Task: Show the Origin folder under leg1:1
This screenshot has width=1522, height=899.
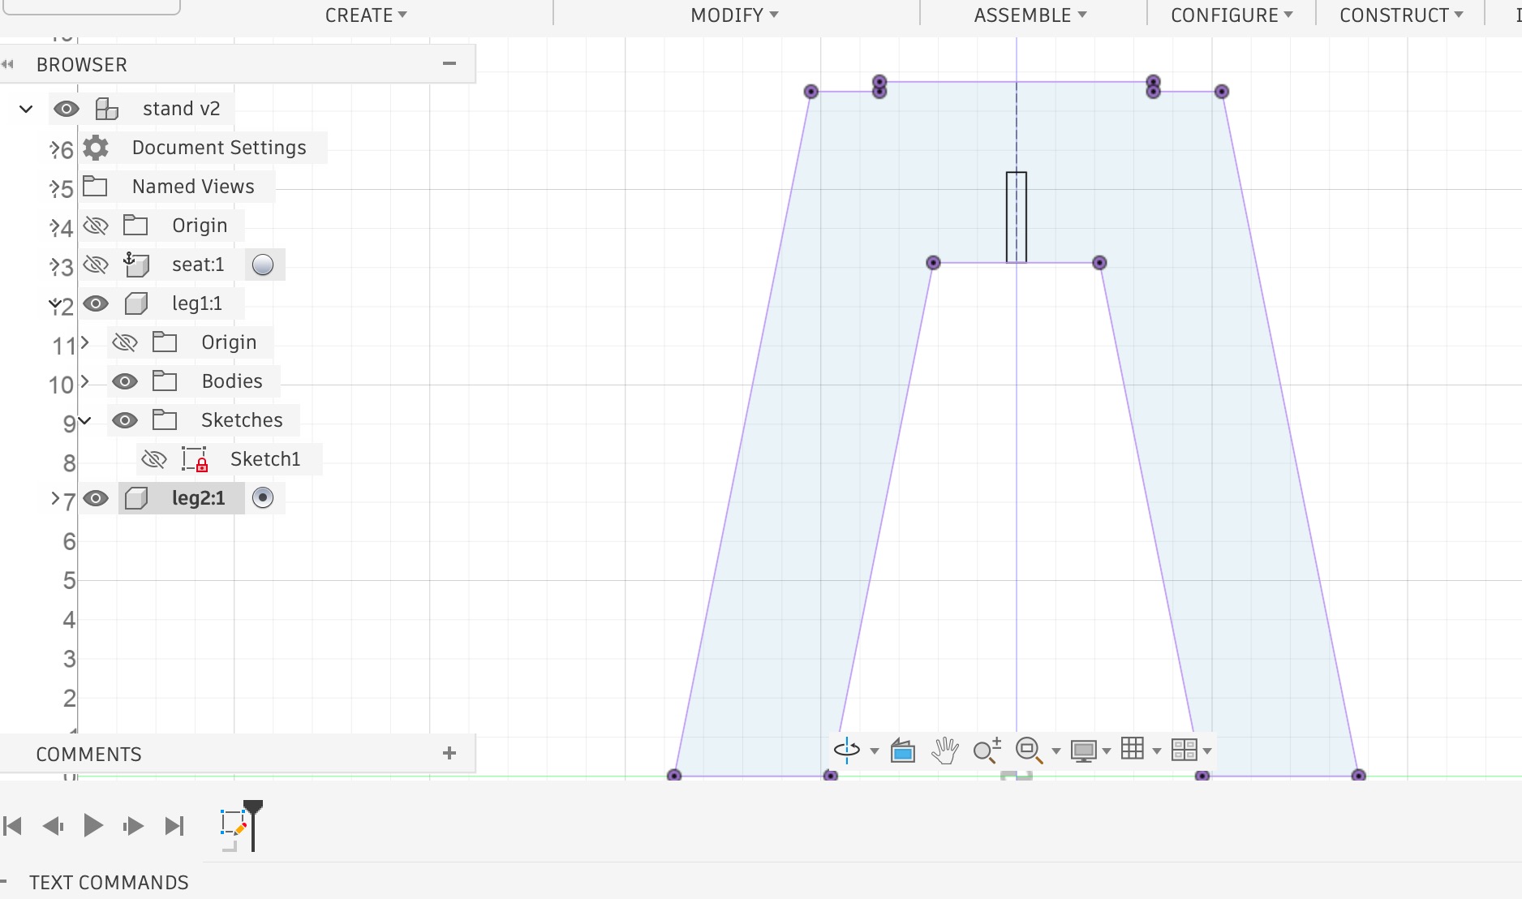Action: (x=125, y=342)
